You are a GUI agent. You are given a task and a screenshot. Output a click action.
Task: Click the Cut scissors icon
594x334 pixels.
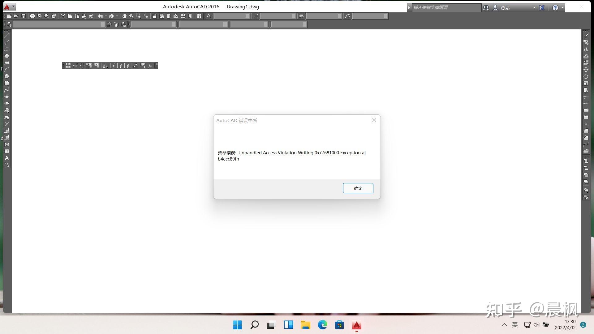point(63,16)
